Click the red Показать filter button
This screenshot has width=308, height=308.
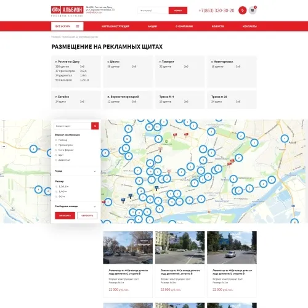coord(65,216)
